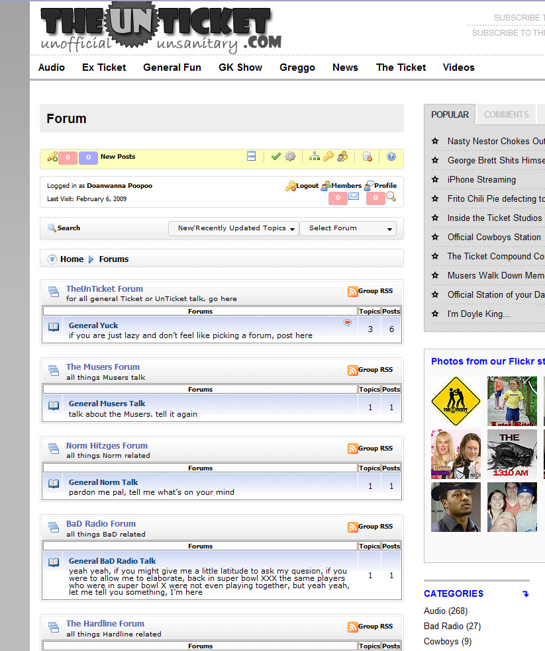Click the RSS icon for The Musers Forum

point(352,370)
